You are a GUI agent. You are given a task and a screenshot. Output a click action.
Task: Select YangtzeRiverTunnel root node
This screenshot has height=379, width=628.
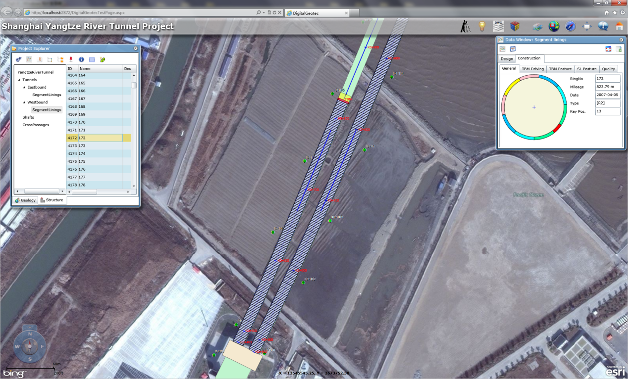click(x=36, y=72)
